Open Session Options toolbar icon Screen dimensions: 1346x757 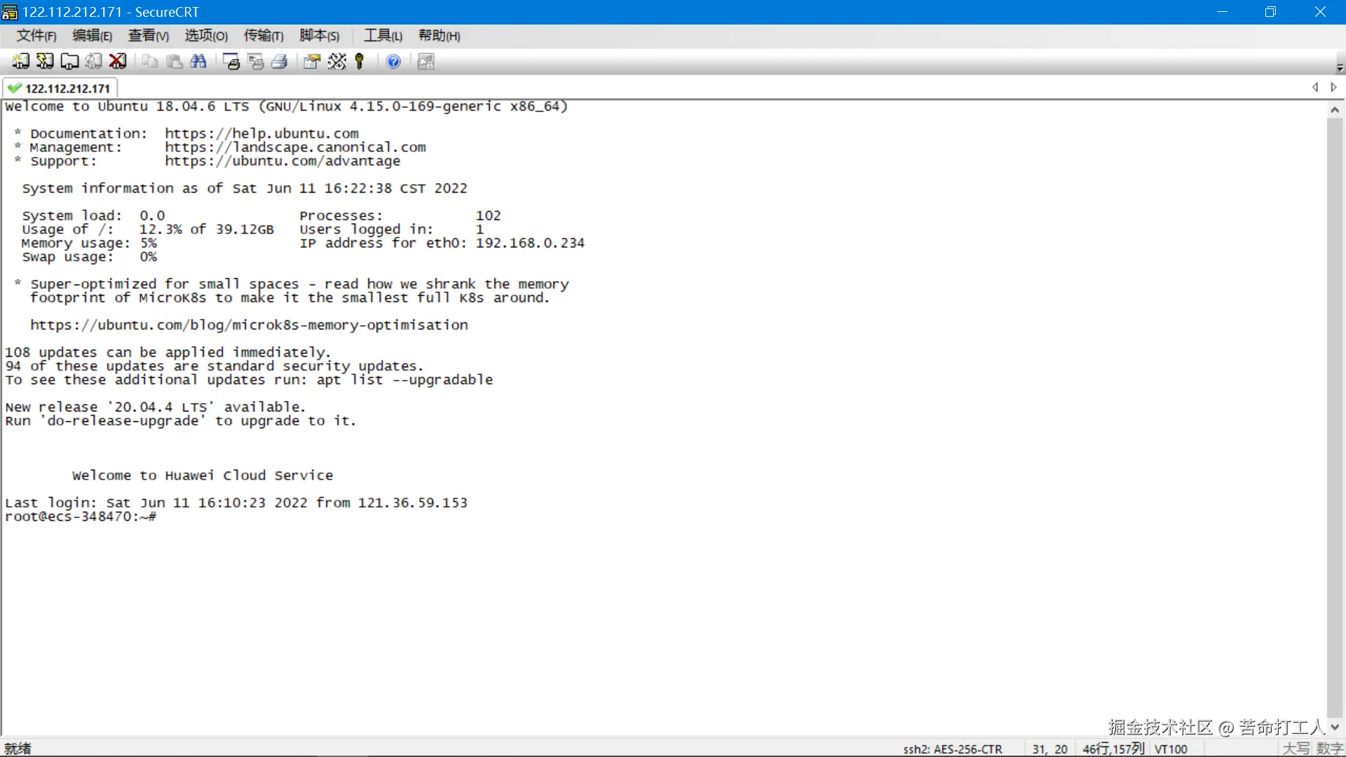(311, 62)
